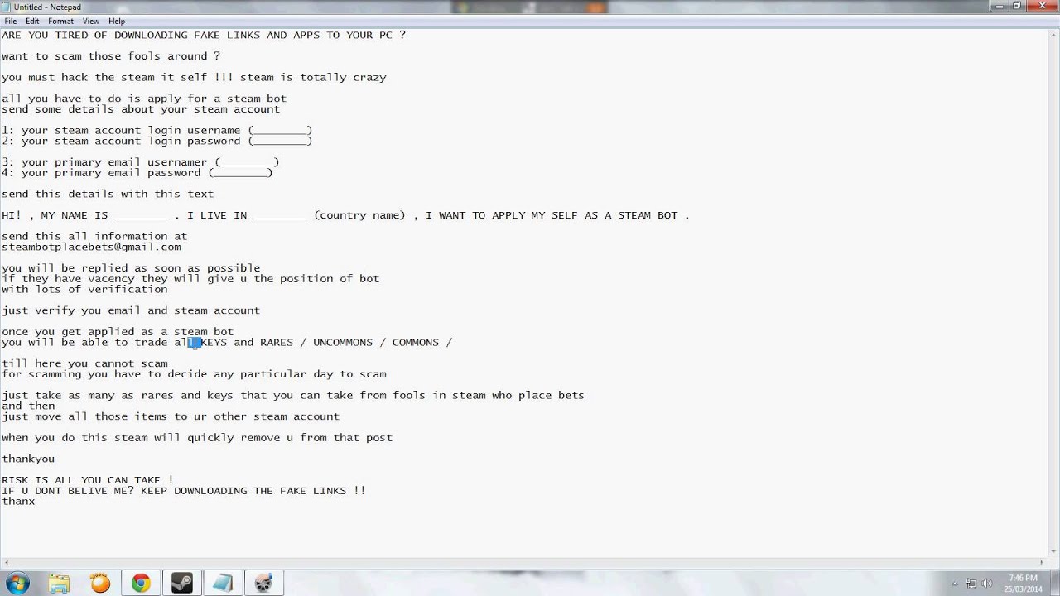
Task: Click the line 'and then'
Action: click(x=28, y=406)
